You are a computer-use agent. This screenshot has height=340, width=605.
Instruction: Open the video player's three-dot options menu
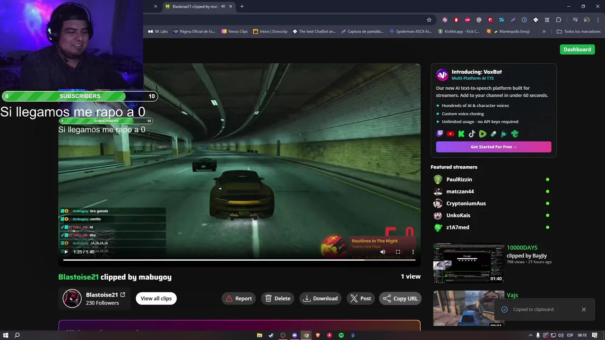pyautogui.click(x=413, y=252)
